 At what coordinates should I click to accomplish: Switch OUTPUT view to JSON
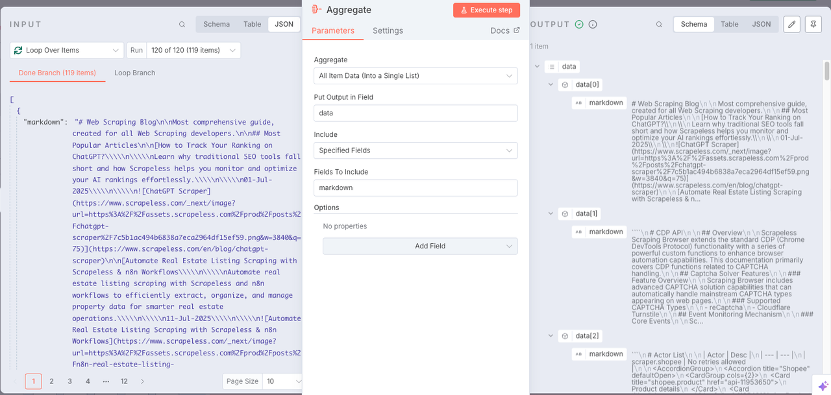point(762,24)
